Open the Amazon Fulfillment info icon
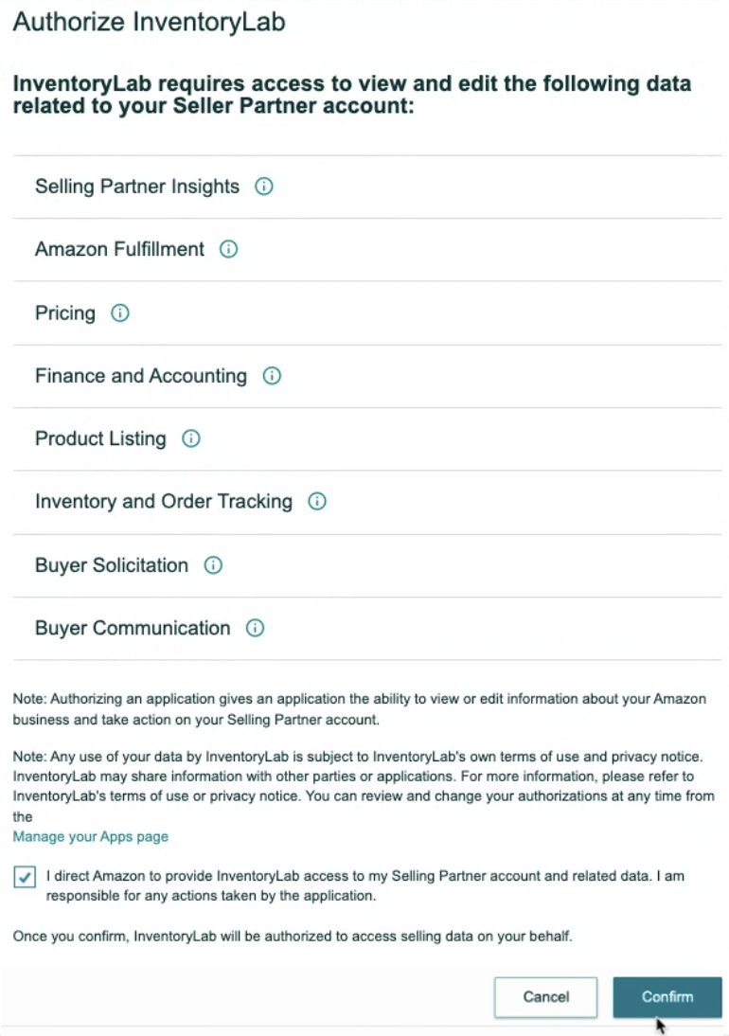The width and height of the screenshot is (729, 1036). tap(228, 250)
